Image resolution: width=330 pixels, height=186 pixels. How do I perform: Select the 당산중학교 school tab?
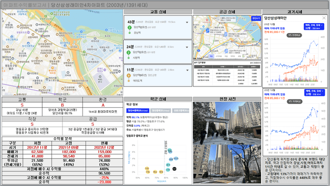click(160, 110)
